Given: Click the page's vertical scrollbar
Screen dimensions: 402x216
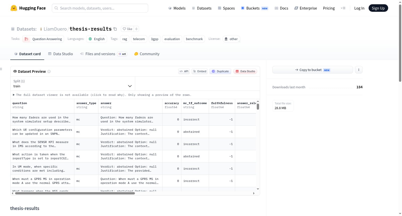Looking at the screenshot, I should pyautogui.click(x=400, y=43).
